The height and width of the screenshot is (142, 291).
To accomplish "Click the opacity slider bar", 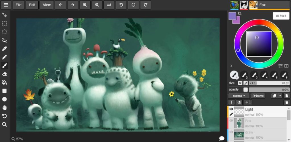I will coord(269,90).
